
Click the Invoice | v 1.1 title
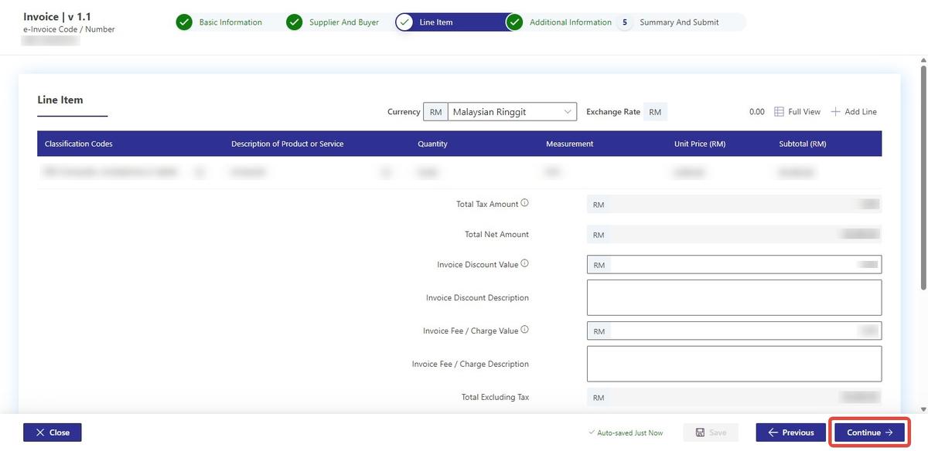pos(57,16)
